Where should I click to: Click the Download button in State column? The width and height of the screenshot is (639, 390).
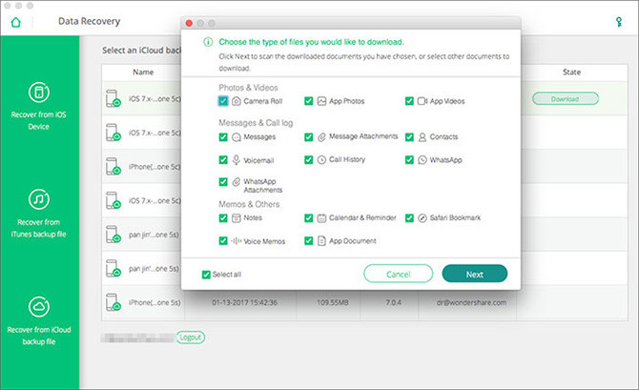(x=565, y=98)
